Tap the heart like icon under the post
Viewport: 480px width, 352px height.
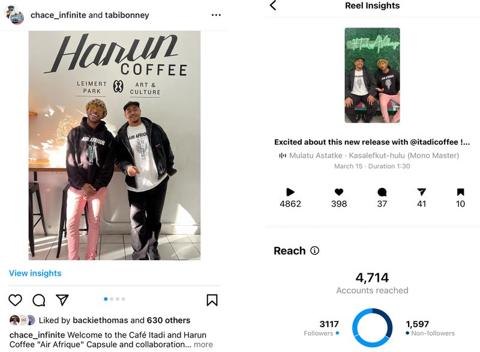15,300
